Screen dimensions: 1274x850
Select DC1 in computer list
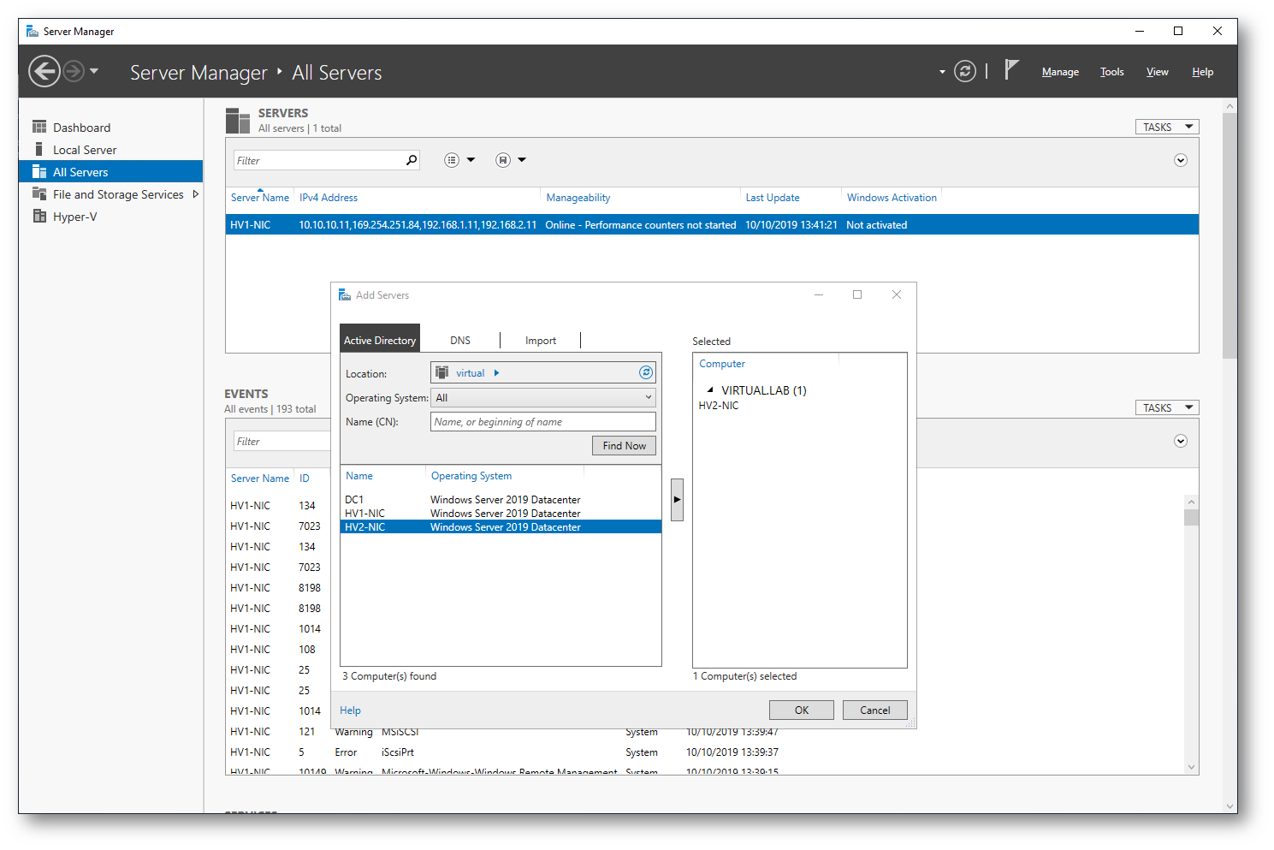501,500
